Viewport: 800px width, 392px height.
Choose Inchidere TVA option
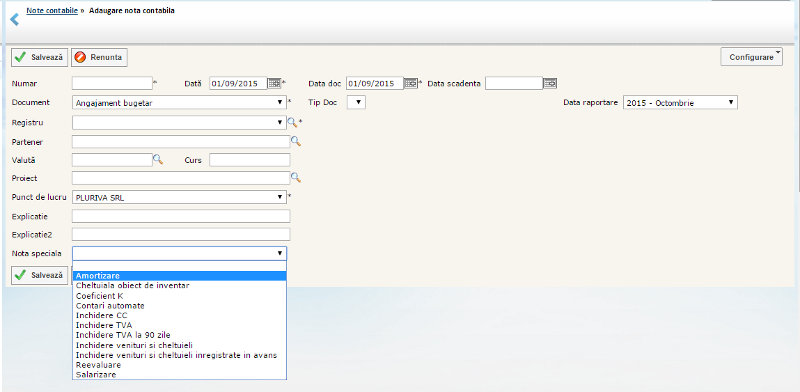click(104, 325)
